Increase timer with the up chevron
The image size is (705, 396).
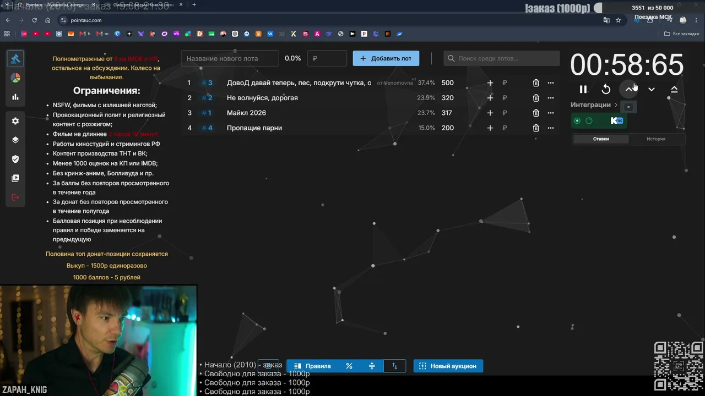coord(629,89)
